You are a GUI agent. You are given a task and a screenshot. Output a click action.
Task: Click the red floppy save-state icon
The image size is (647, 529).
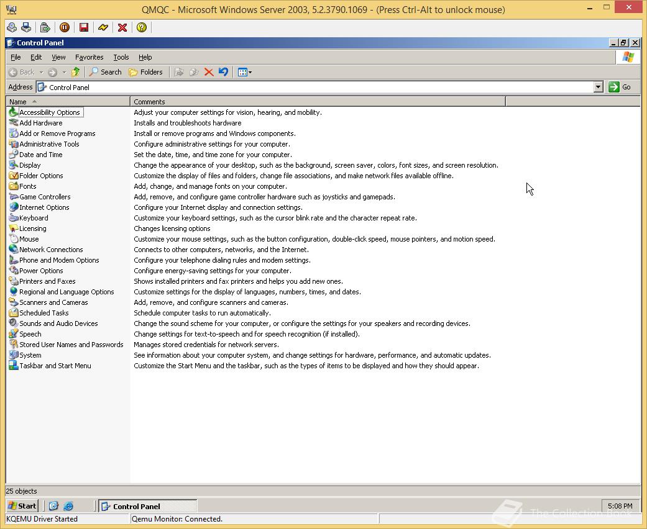point(84,27)
